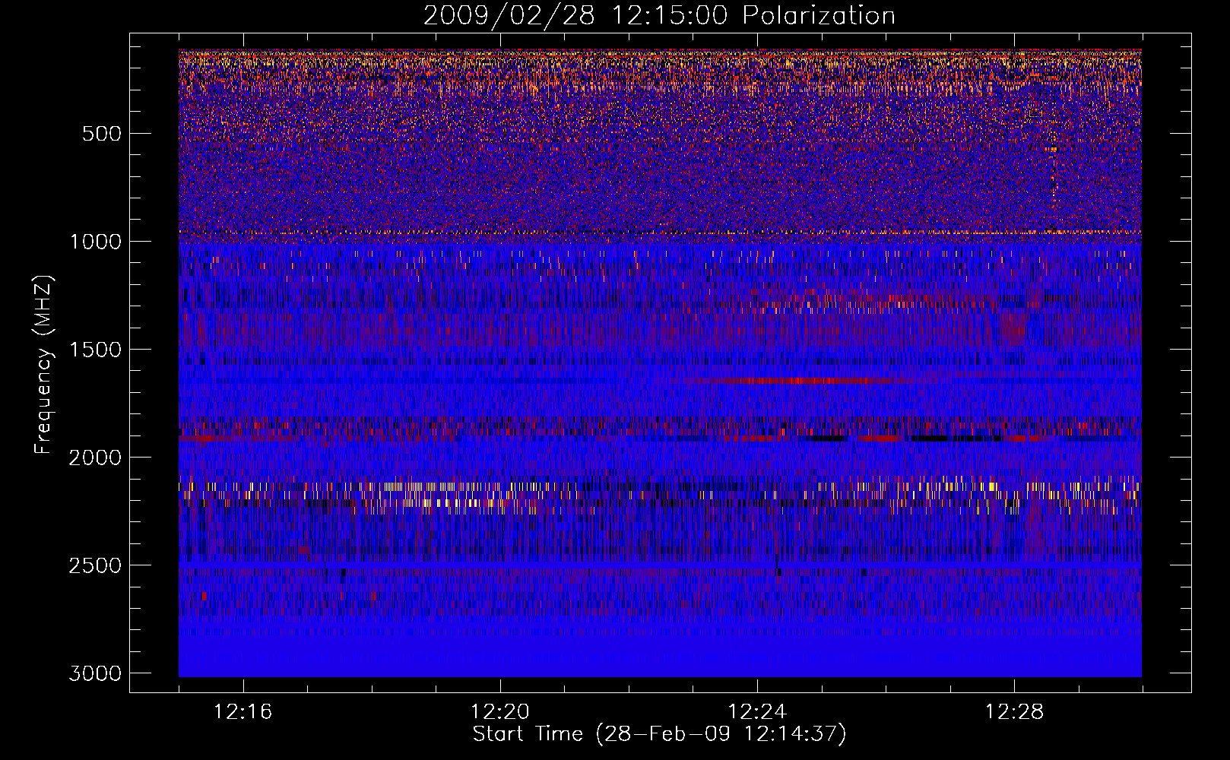
Task: Click the 12:16 time tick label
Action: (243, 712)
